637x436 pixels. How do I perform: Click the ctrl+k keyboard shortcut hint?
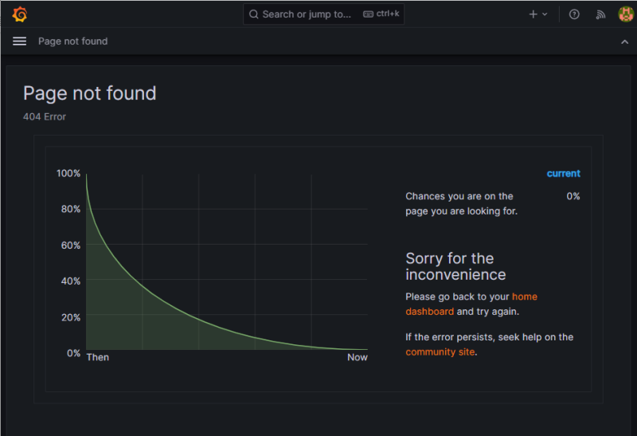(x=381, y=14)
